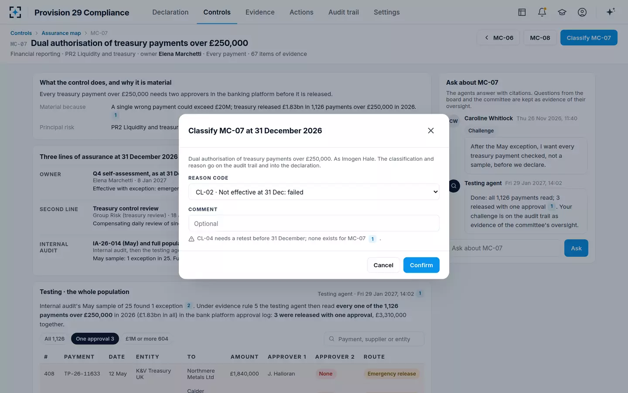Click the Emergency release route badge

coord(392,374)
